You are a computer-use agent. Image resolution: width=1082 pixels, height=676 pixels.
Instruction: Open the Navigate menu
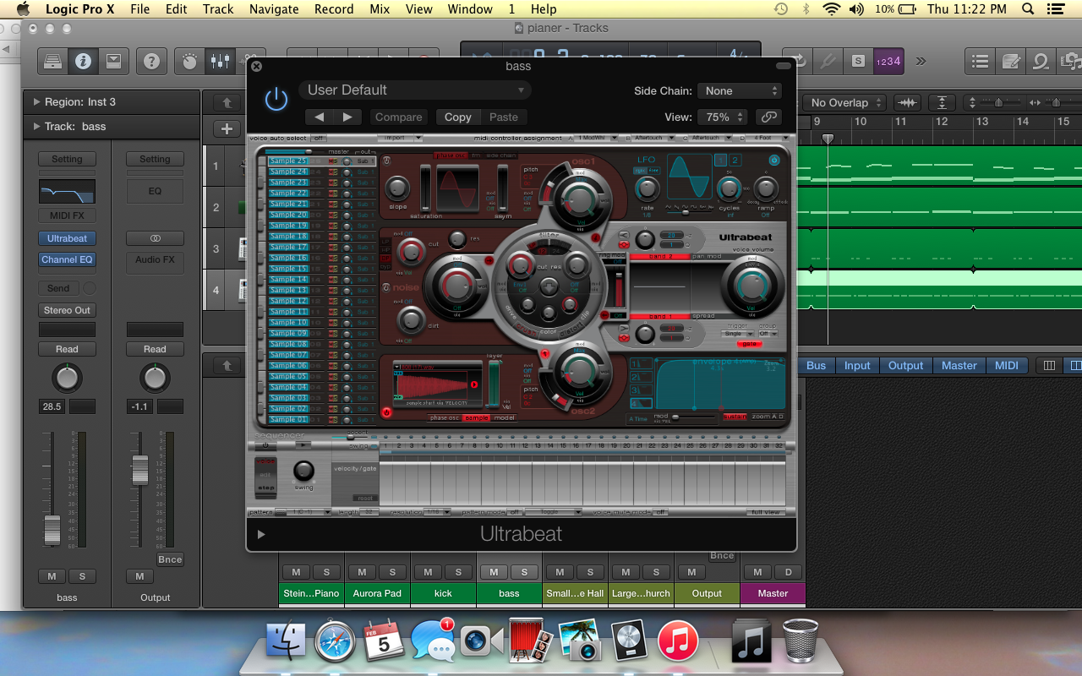pos(274,9)
